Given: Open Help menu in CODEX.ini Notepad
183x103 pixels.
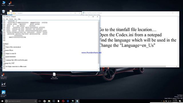Looking at the screenshot, I should click(x=19, y=19).
